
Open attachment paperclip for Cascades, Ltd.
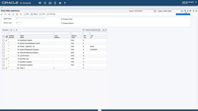click(6, 59)
